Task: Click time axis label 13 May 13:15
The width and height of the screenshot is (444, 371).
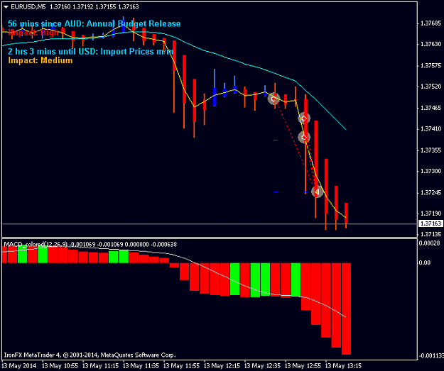Action: point(343,366)
